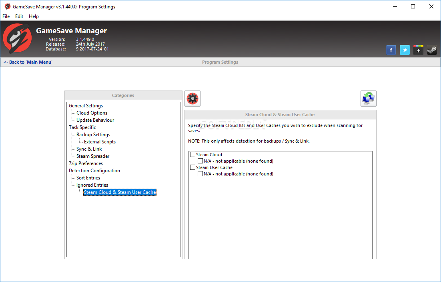Open the Edit menu

[x=19, y=16]
